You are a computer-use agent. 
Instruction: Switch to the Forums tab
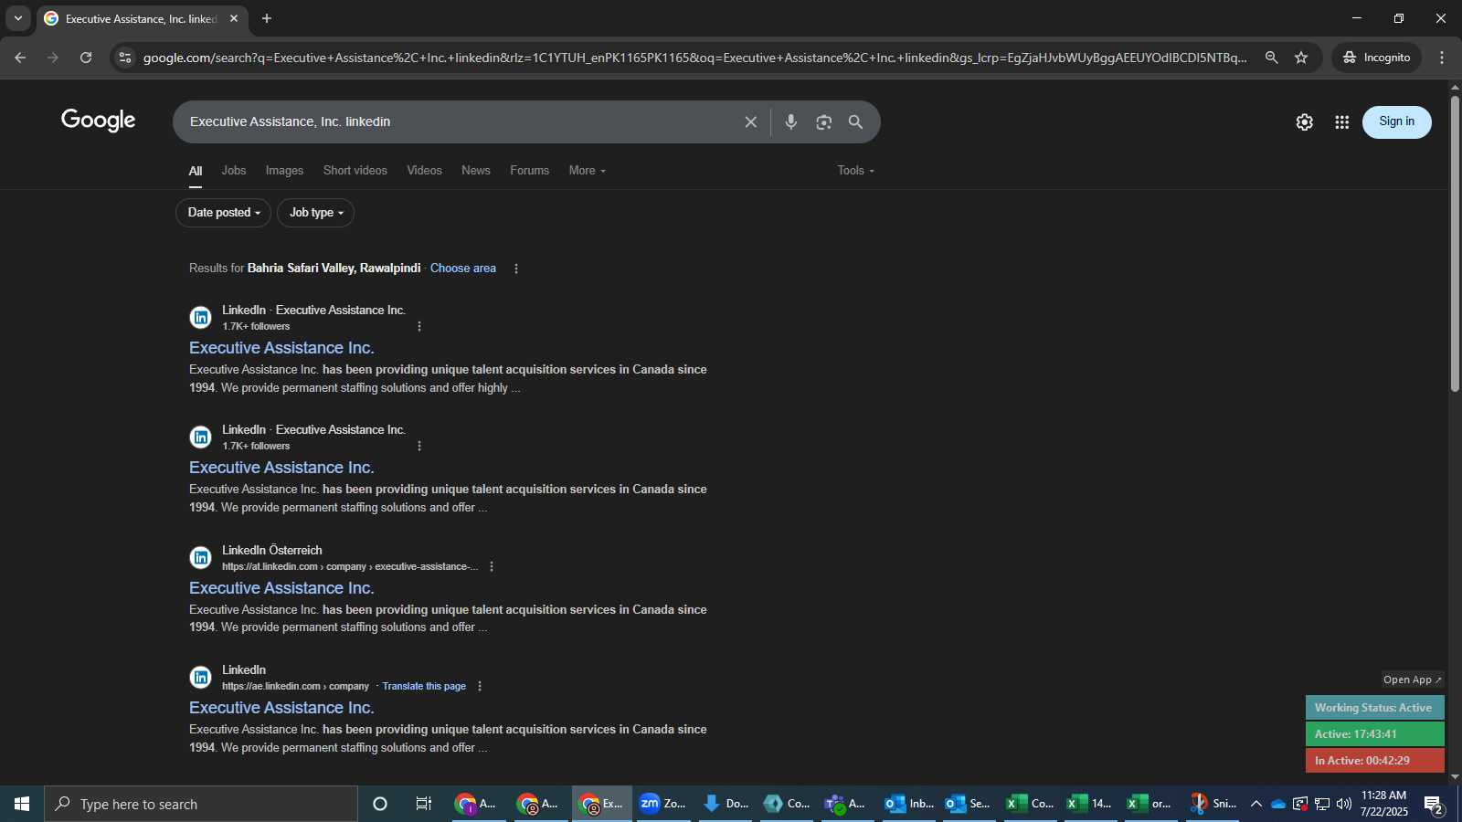529,171
